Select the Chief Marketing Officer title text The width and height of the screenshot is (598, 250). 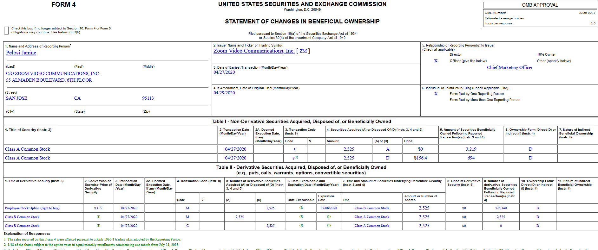(510, 67)
